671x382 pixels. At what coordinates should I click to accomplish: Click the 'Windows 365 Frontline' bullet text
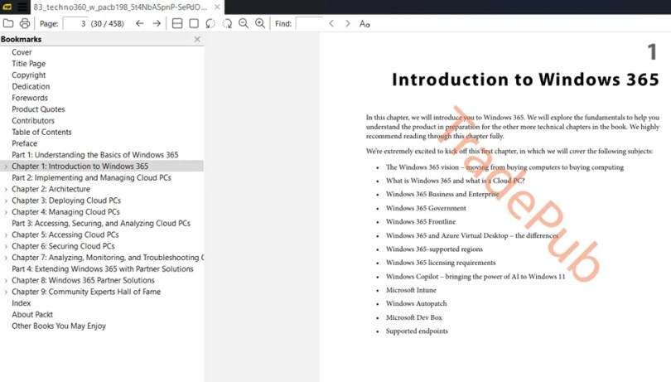(421, 222)
